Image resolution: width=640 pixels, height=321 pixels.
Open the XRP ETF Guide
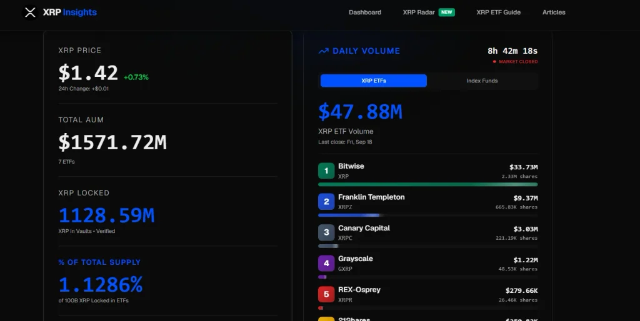(x=498, y=12)
